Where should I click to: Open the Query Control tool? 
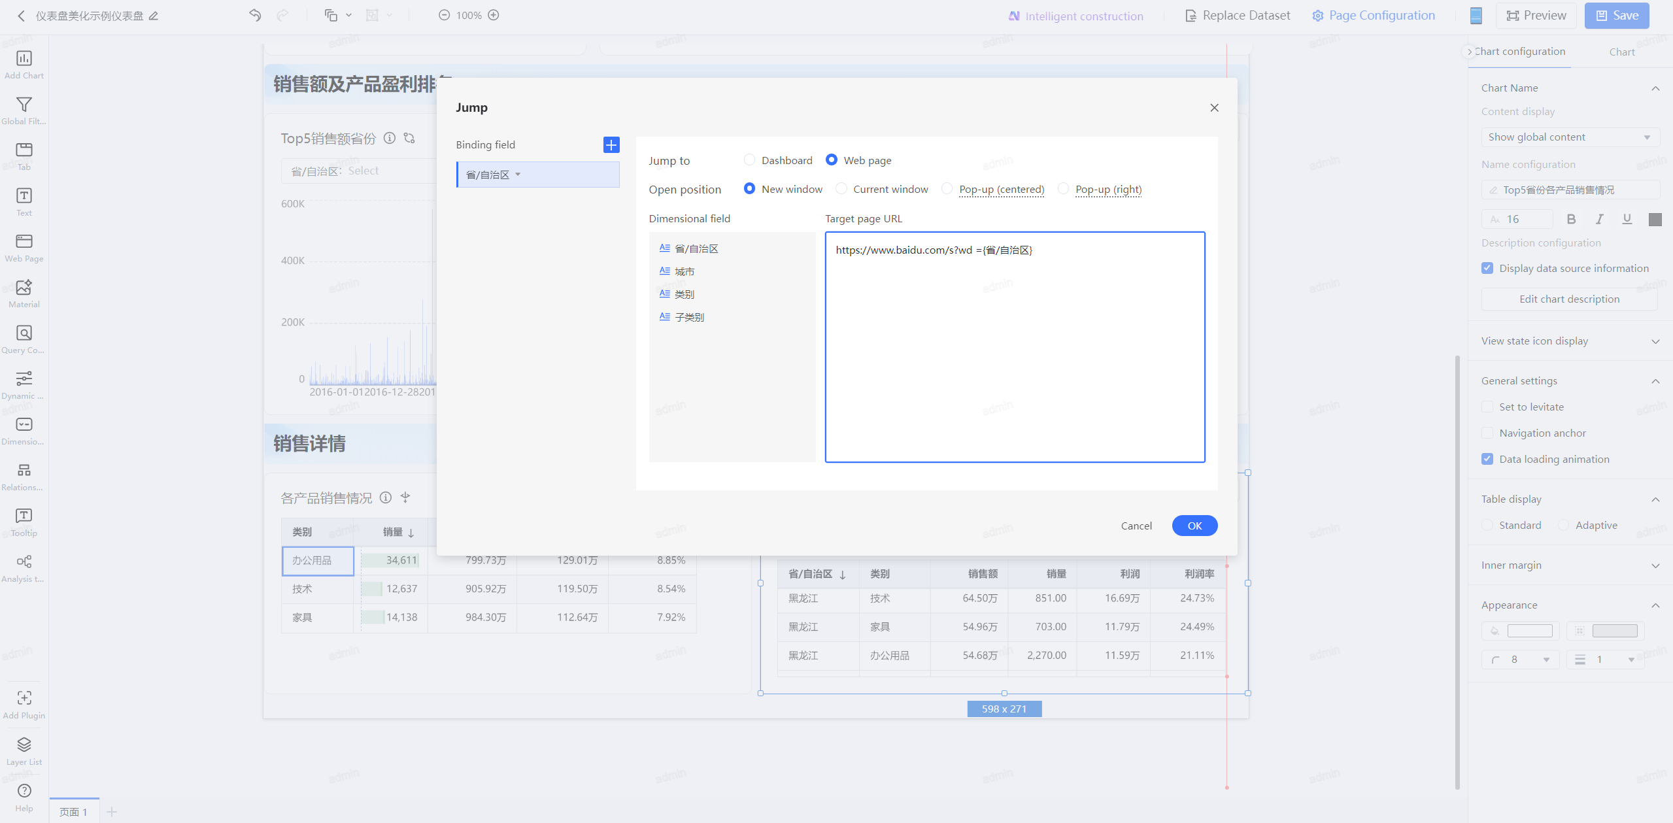(24, 339)
